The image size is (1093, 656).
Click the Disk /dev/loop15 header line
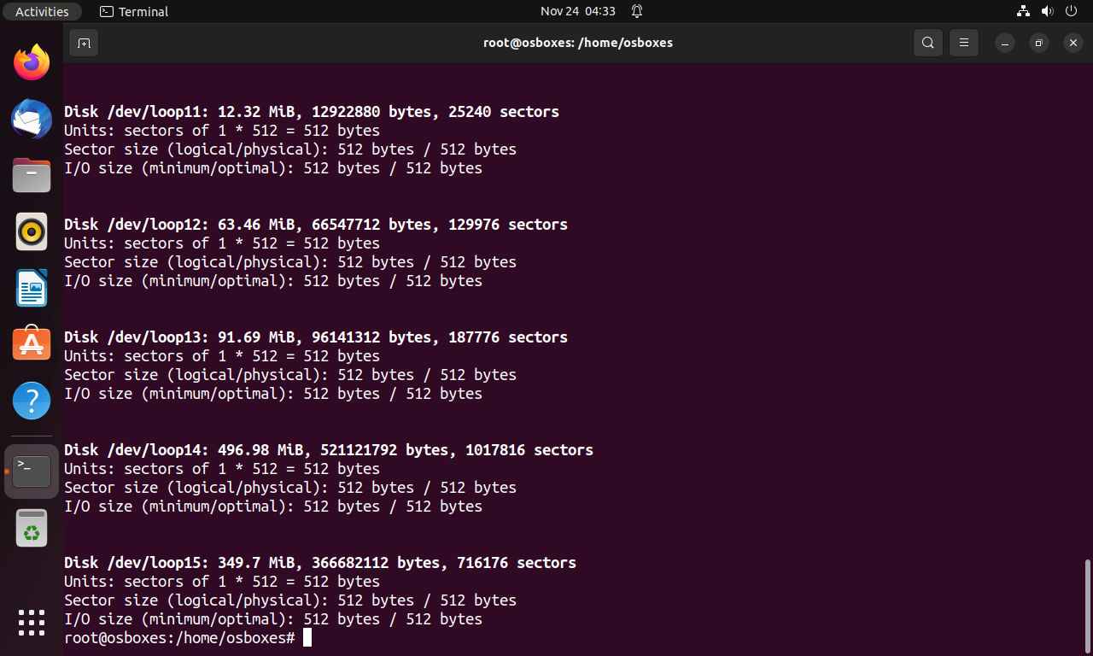(320, 563)
